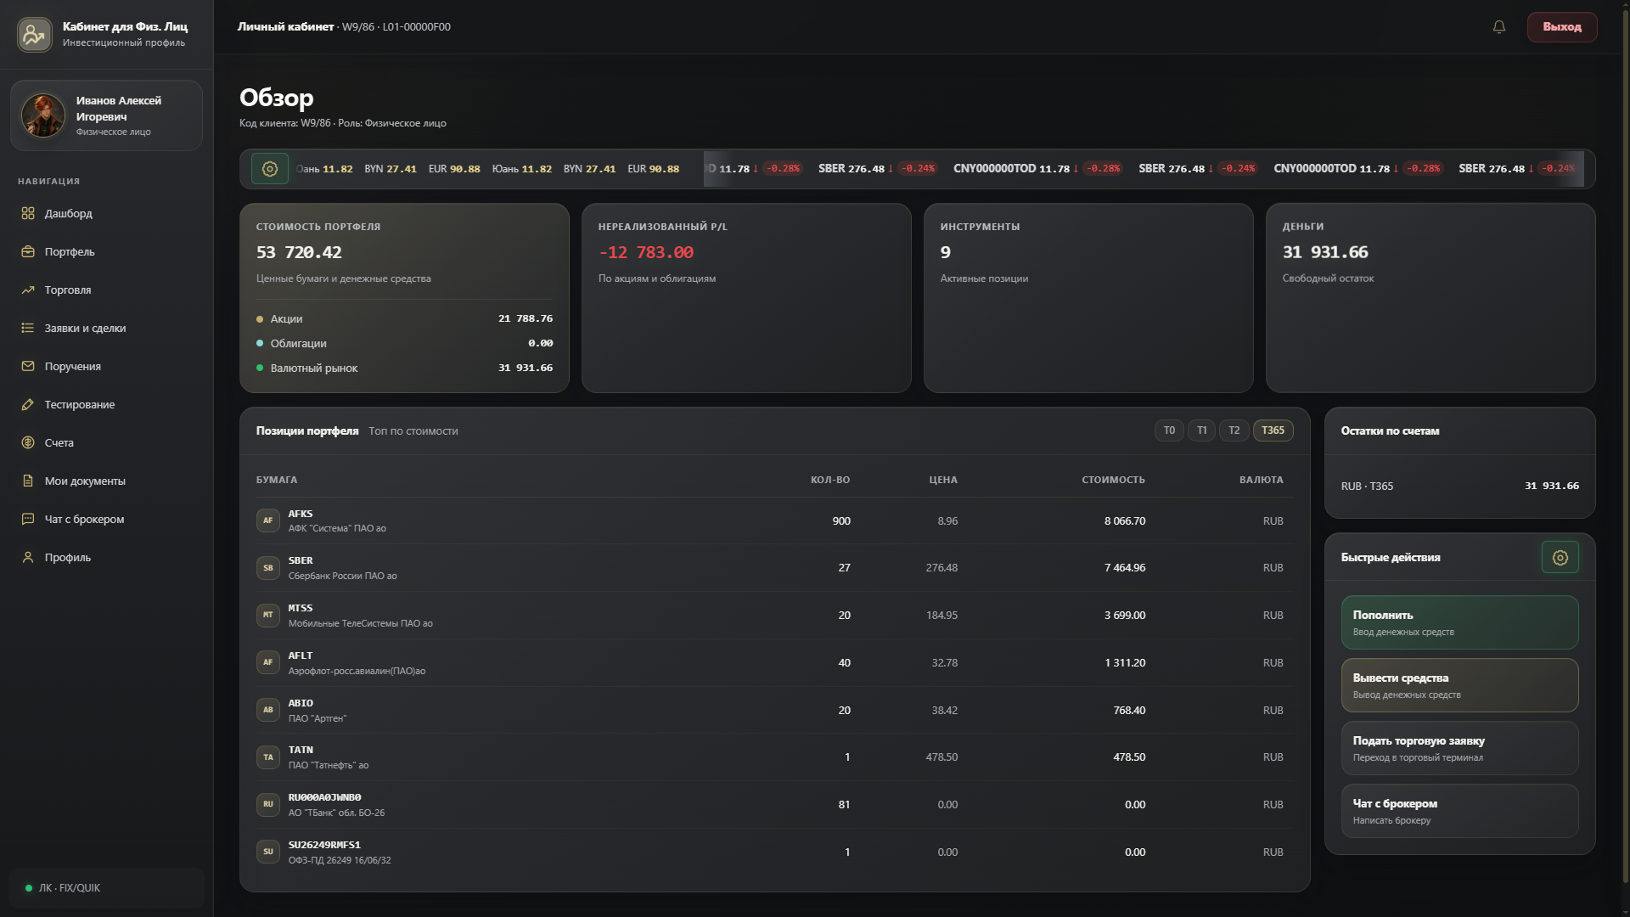This screenshot has height=917, width=1630.
Task: Click the Тестирование pencil icon
Action: click(28, 404)
